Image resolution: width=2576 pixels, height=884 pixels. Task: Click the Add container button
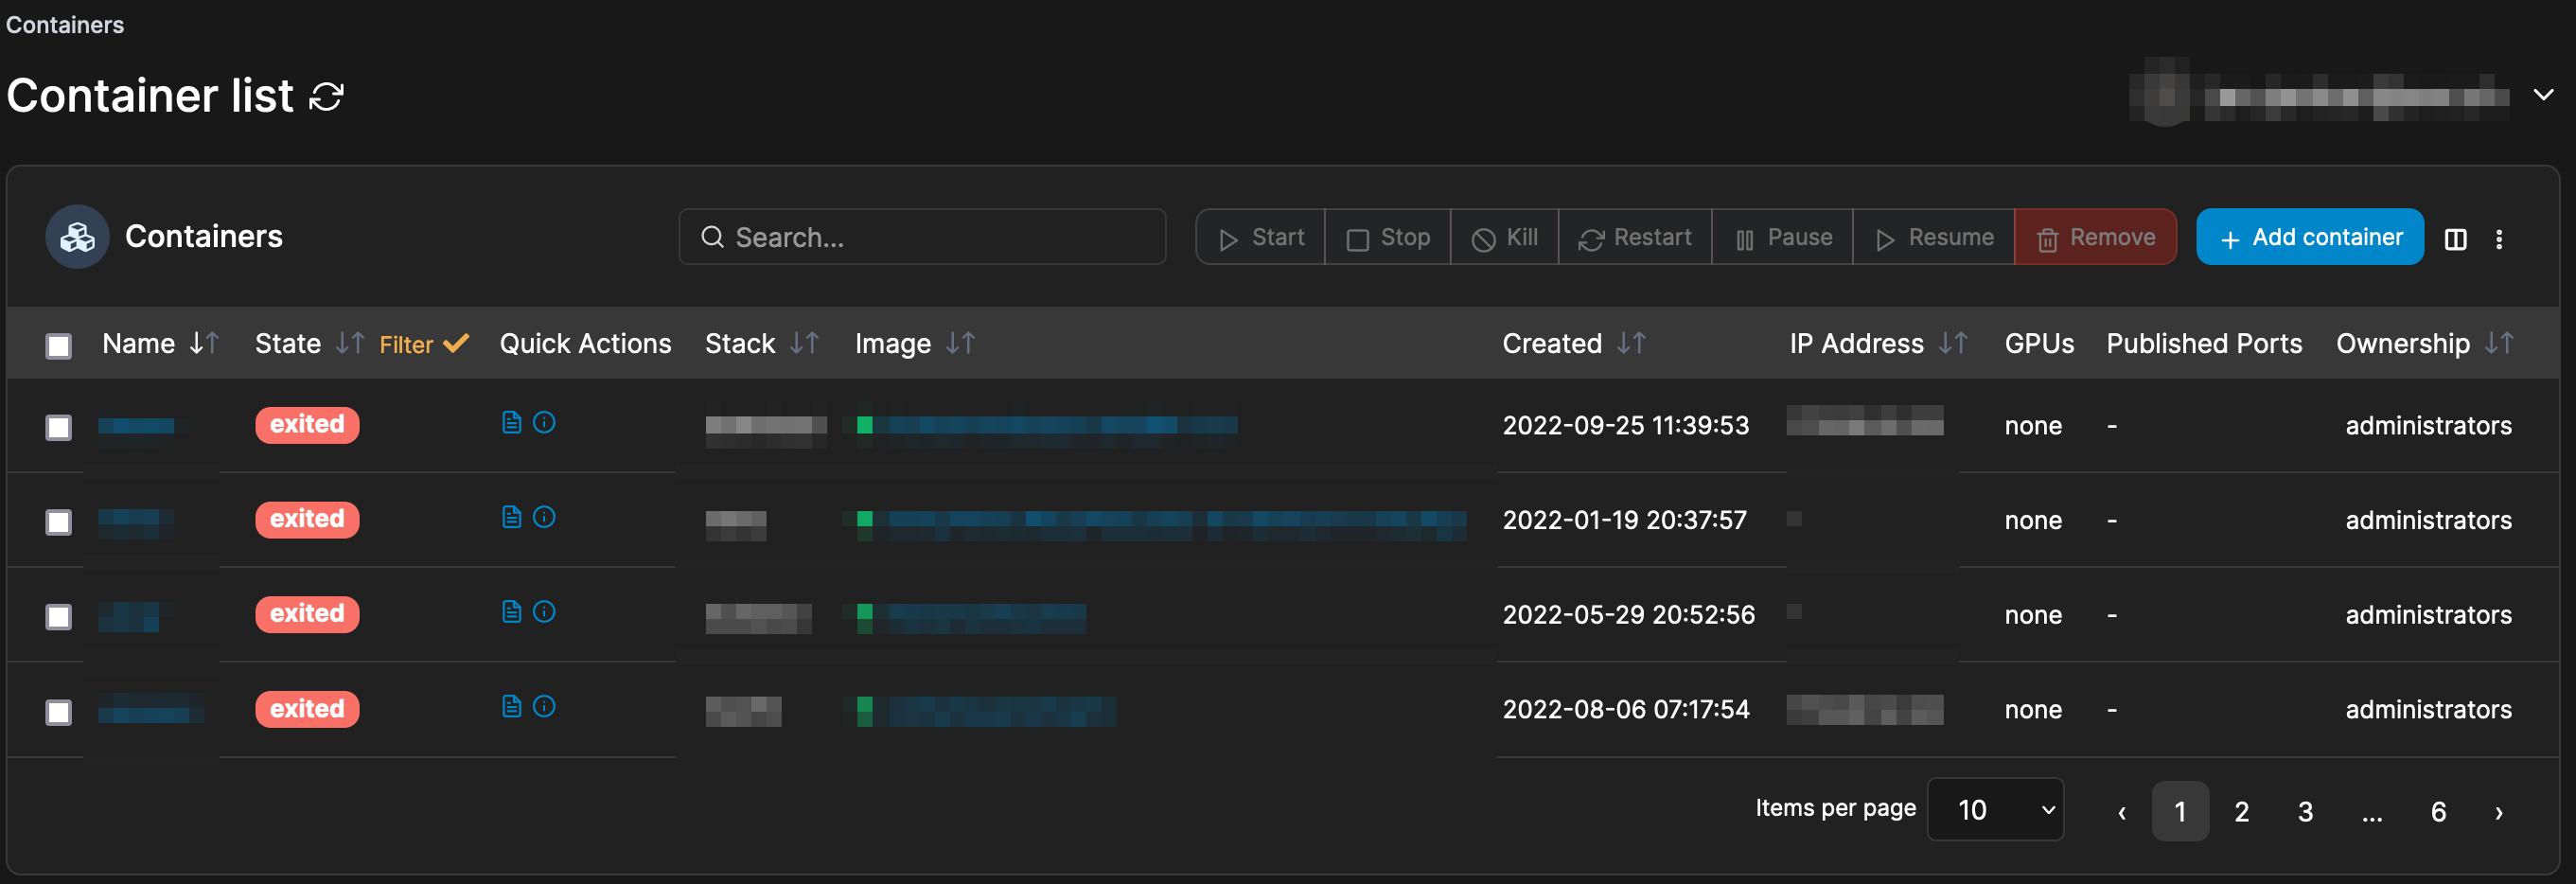tap(2310, 237)
